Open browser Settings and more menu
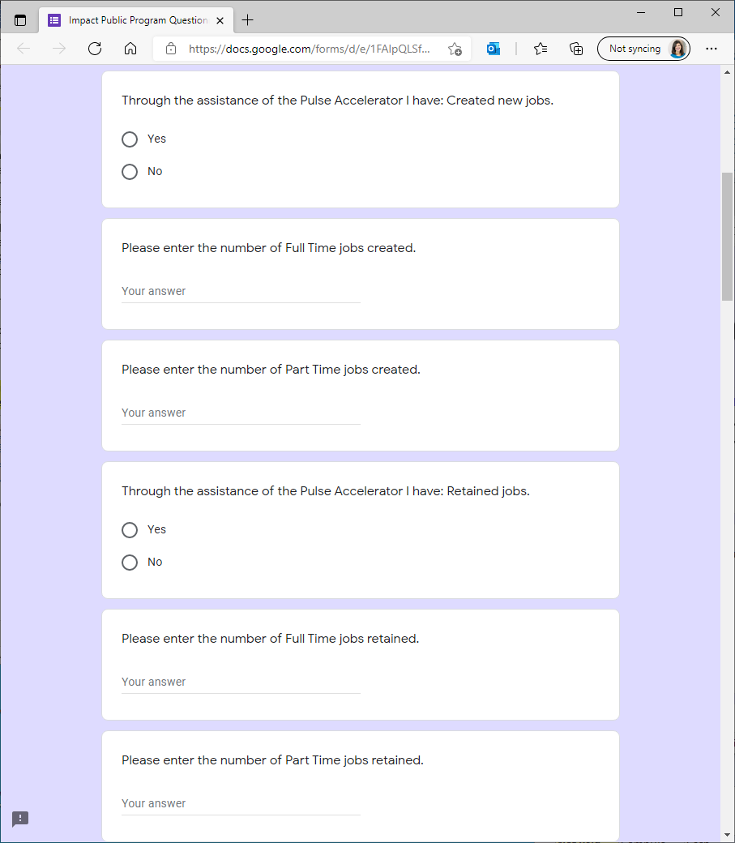The image size is (735, 843). pos(711,49)
